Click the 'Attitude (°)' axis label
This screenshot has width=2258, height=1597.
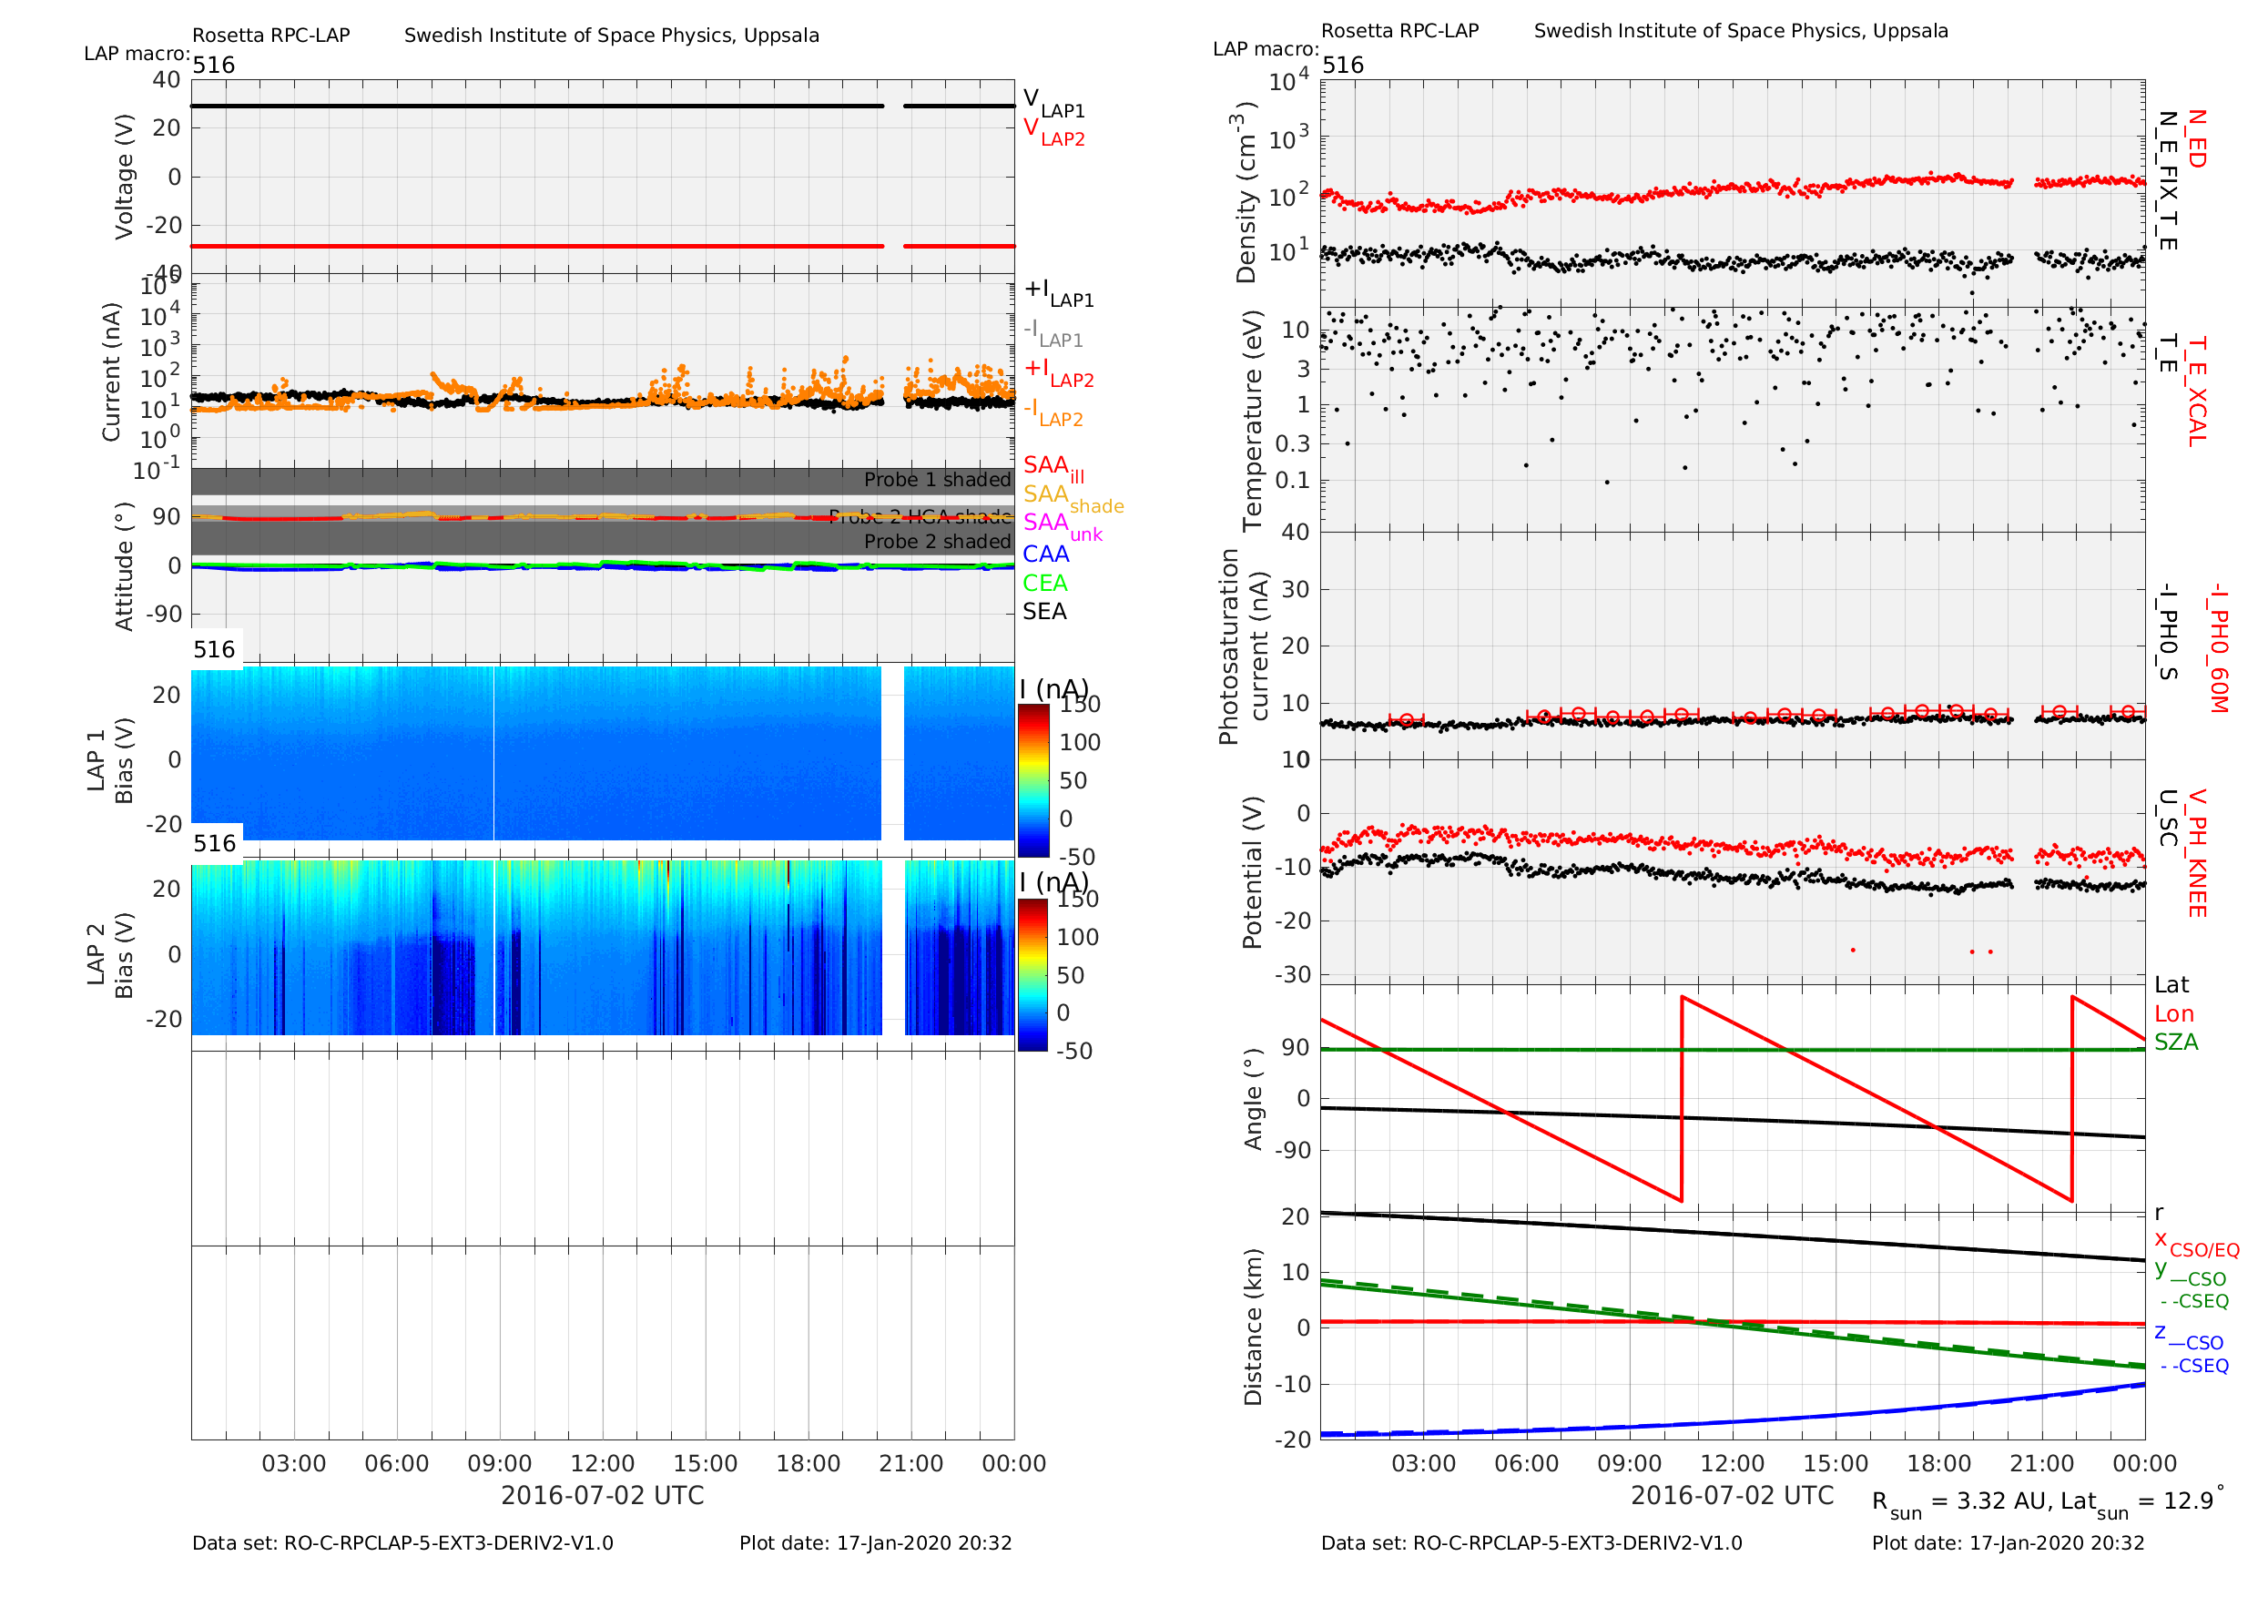124,567
